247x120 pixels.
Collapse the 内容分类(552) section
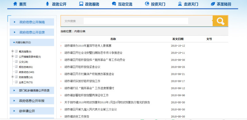tap(14, 42)
